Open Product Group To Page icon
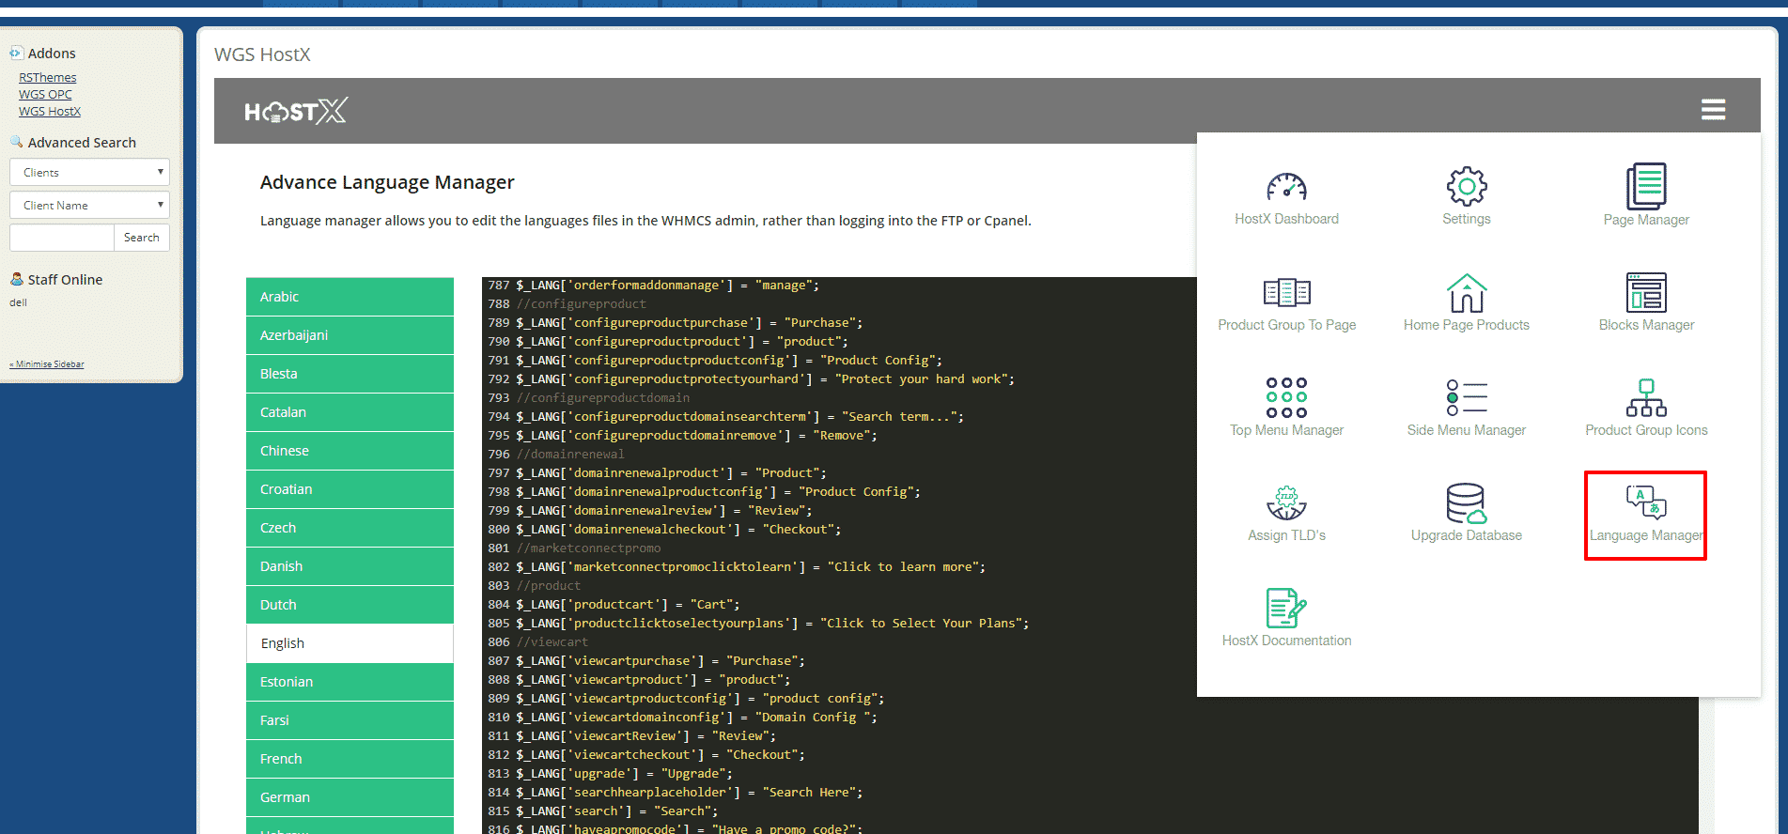 point(1286,294)
